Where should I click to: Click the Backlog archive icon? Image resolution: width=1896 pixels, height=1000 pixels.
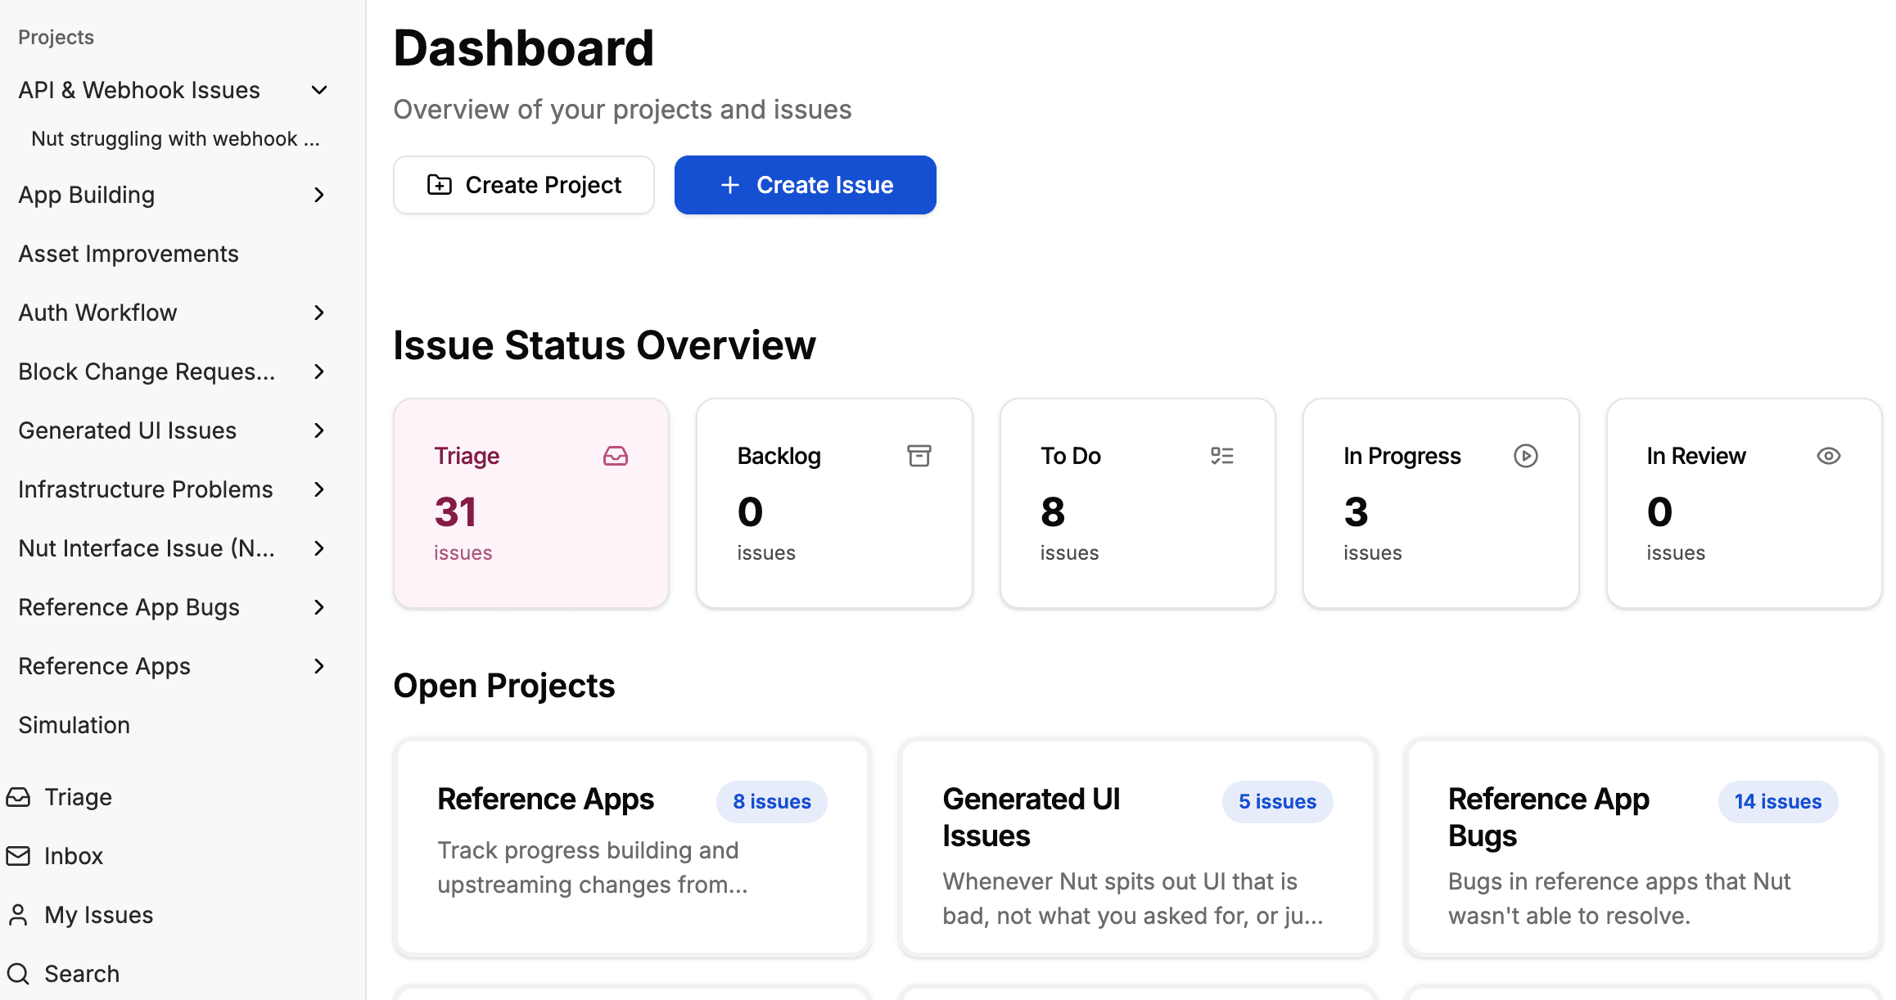click(x=919, y=456)
